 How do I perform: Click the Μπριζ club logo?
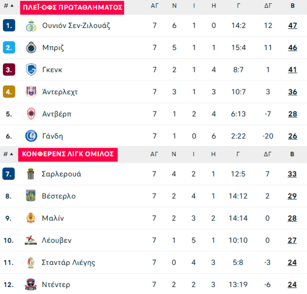[x=31, y=47]
